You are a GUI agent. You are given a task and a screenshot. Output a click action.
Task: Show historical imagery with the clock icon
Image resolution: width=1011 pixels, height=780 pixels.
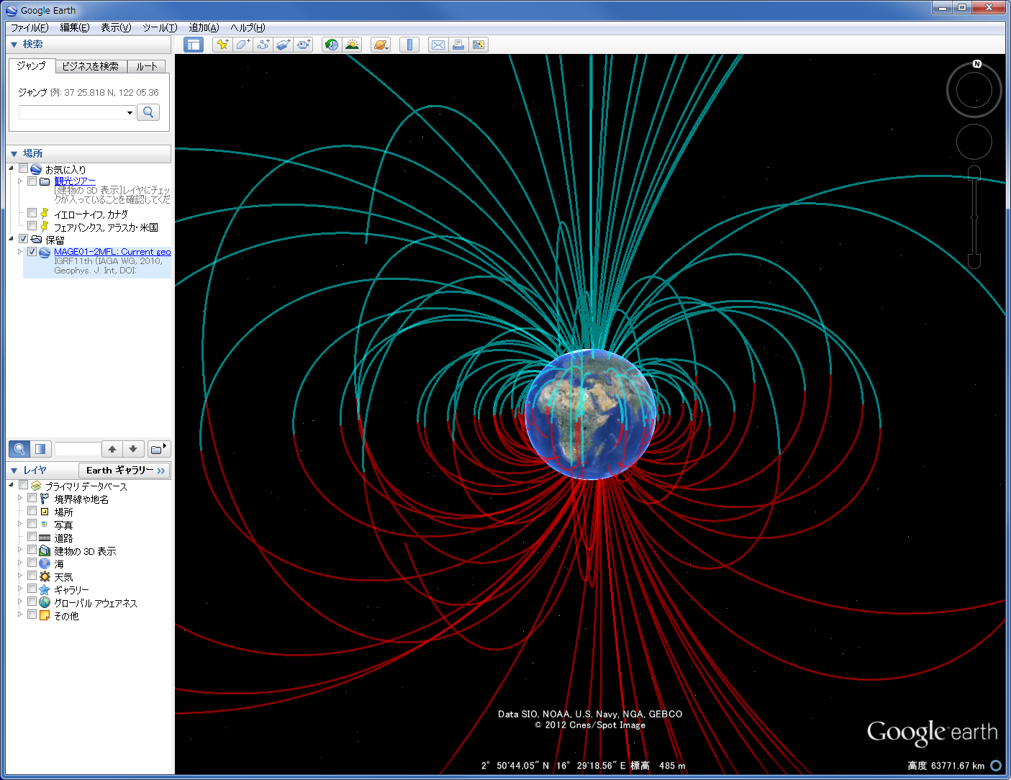331,45
